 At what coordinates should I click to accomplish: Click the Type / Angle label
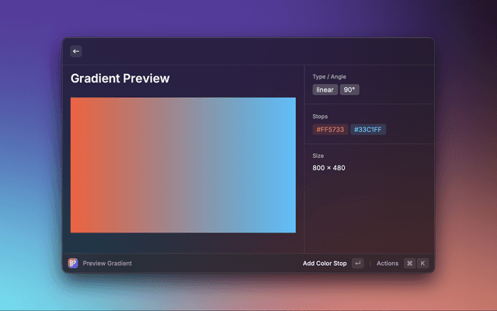click(329, 77)
